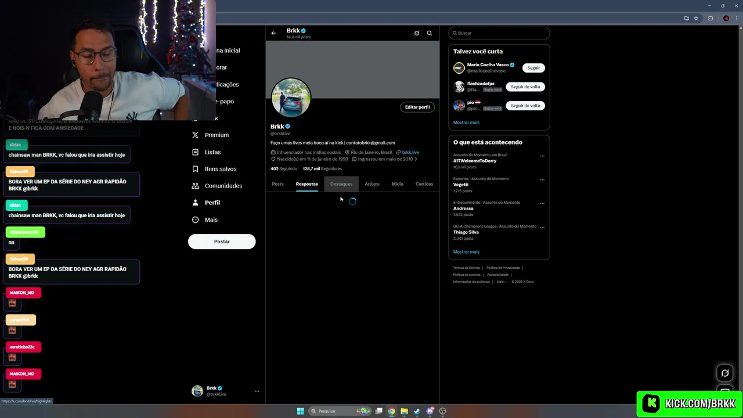Image resolution: width=743 pixels, height=418 pixels.
Task: Open the Premium X logo icon
Action: click(196, 135)
